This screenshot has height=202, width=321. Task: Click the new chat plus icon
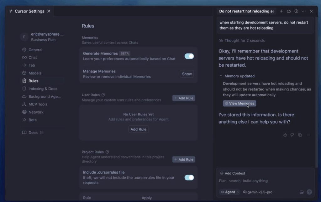(x=281, y=11)
